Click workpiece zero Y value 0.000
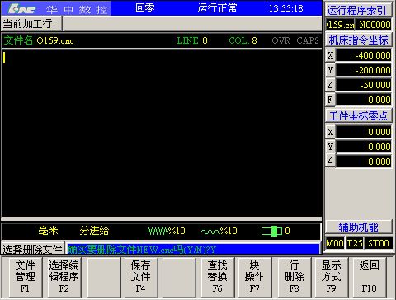Image resolution: width=396 pixels, height=300 pixels. point(364,147)
